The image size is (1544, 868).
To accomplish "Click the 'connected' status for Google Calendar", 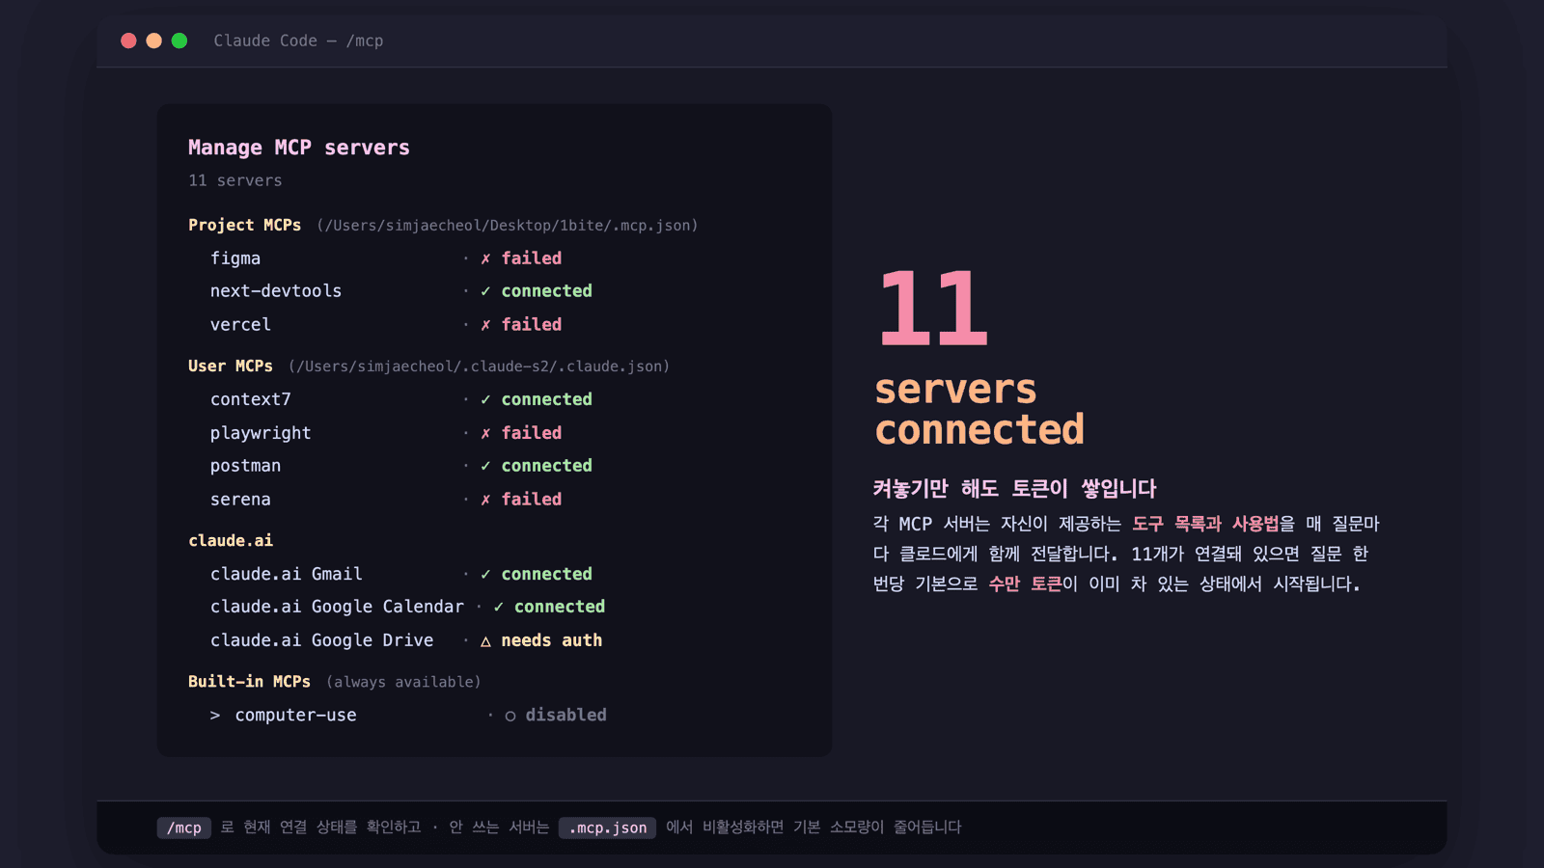I will click(560, 607).
